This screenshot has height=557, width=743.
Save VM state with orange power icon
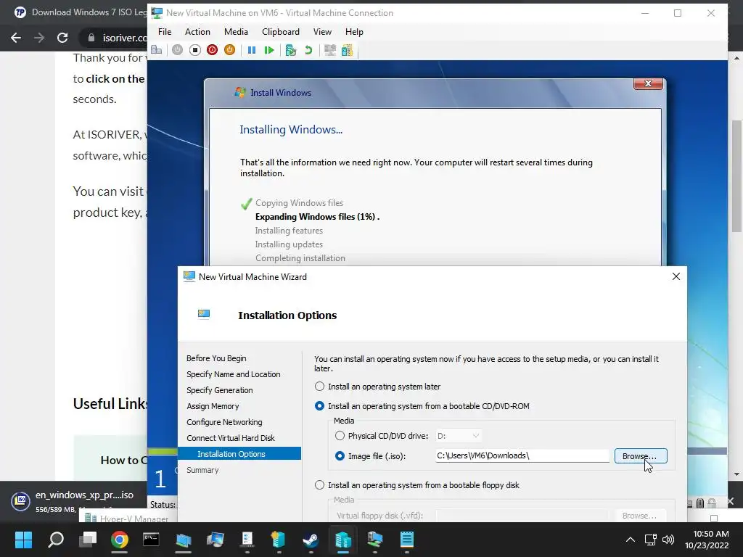click(229, 50)
